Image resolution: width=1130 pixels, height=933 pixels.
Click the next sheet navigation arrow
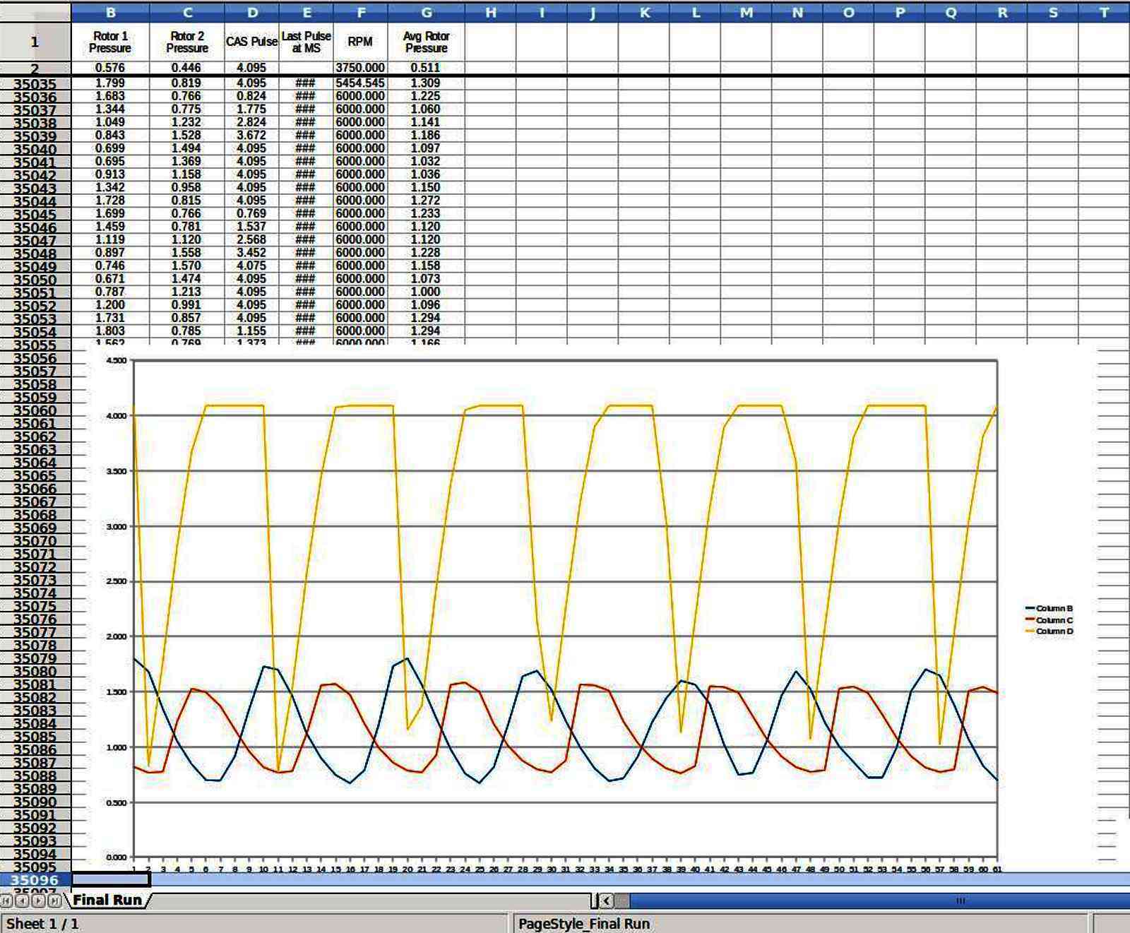pyautogui.click(x=38, y=901)
